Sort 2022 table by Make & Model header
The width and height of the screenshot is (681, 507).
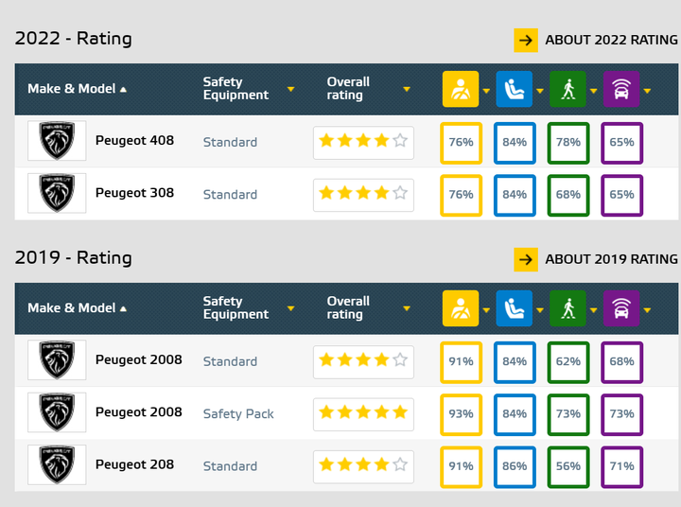77,89
